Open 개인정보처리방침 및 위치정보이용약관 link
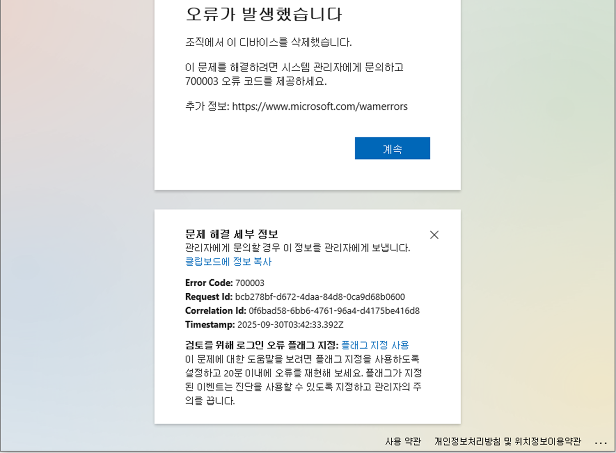 507,441
